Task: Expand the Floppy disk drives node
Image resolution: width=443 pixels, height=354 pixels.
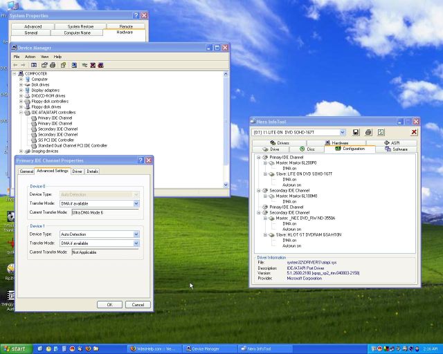Action: [21, 107]
